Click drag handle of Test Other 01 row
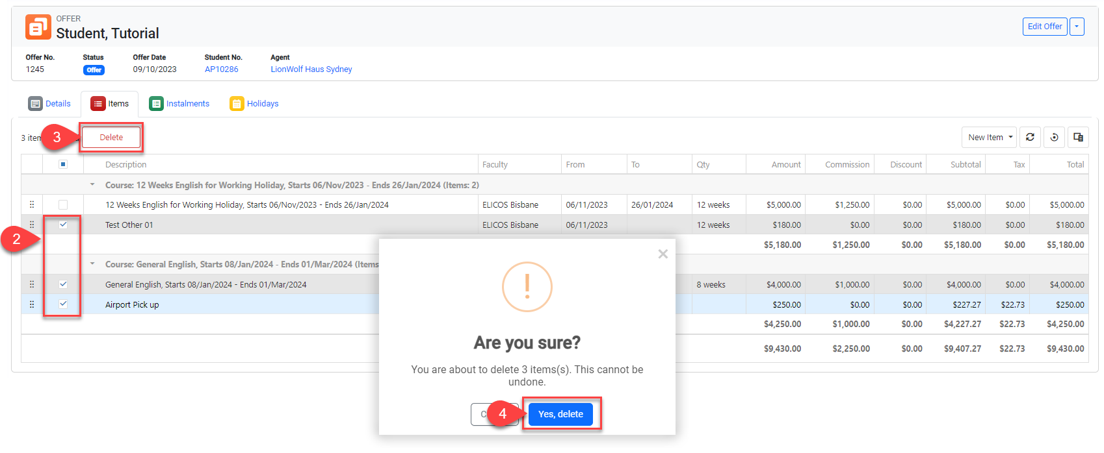This screenshot has height=453, width=1104. (x=32, y=225)
